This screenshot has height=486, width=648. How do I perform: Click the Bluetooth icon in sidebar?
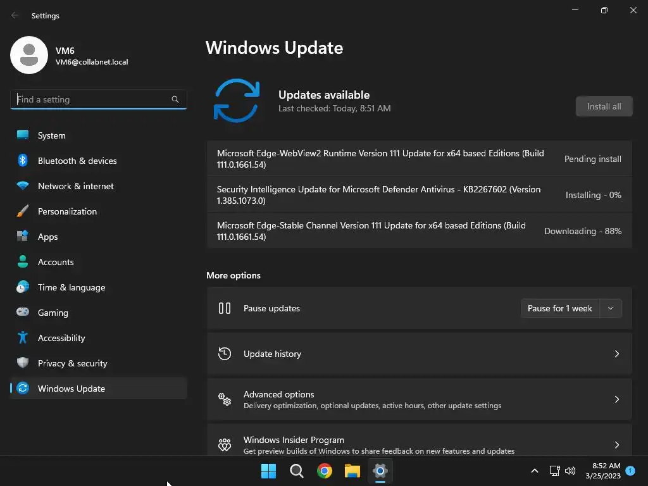coord(23,160)
